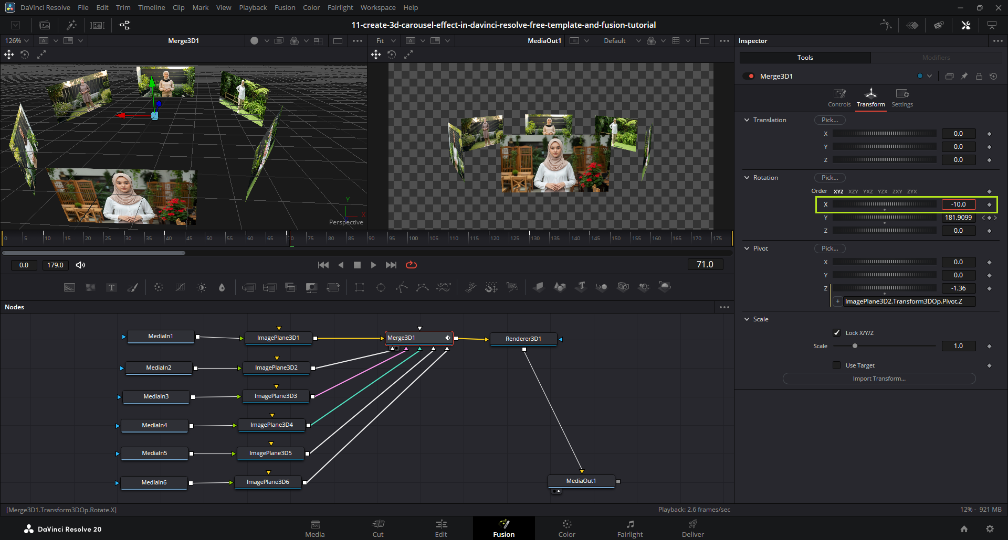Image resolution: width=1008 pixels, height=540 pixels.
Task: Select the Paint brush tool icon
Action: 133,287
